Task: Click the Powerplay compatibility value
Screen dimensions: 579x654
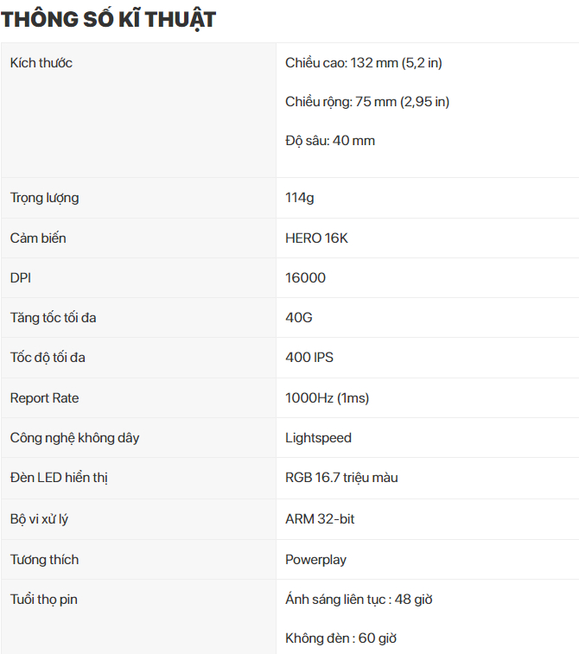Action: [x=315, y=560]
